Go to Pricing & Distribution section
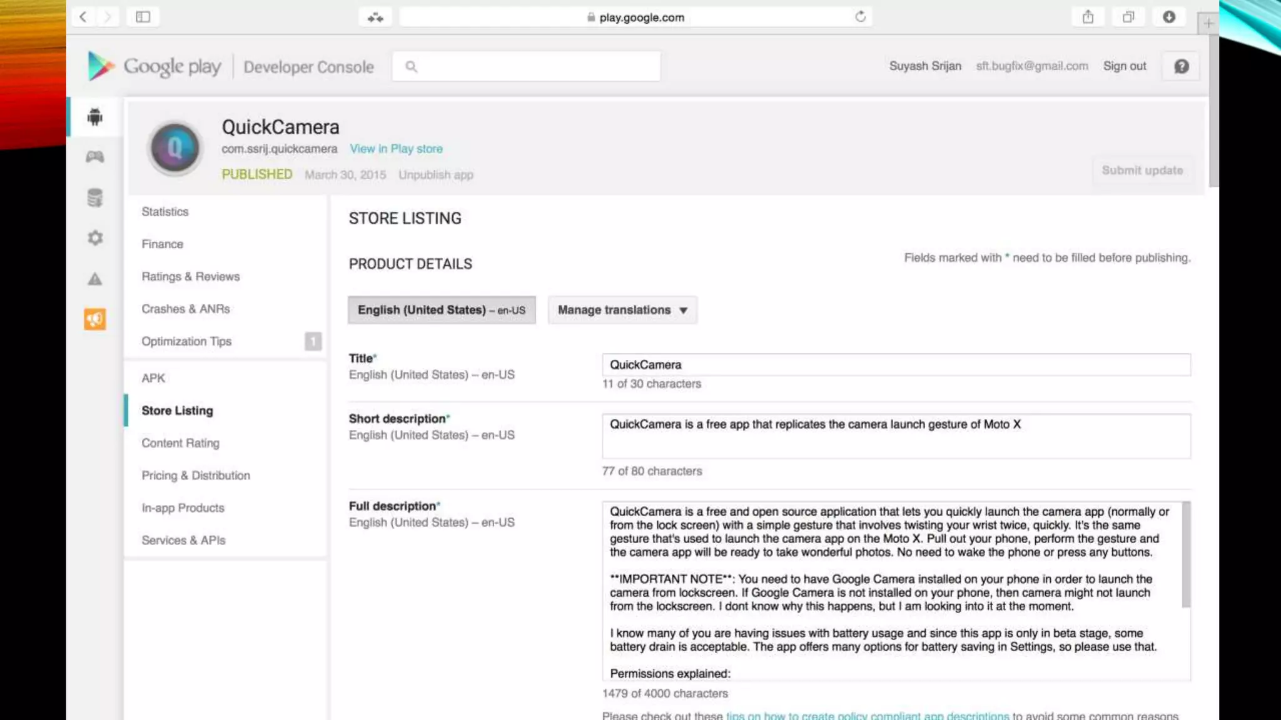The height and width of the screenshot is (720, 1281). 196,476
